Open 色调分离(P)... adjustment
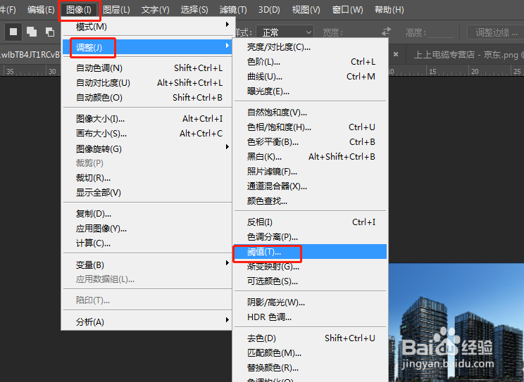 (x=310, y=237)
